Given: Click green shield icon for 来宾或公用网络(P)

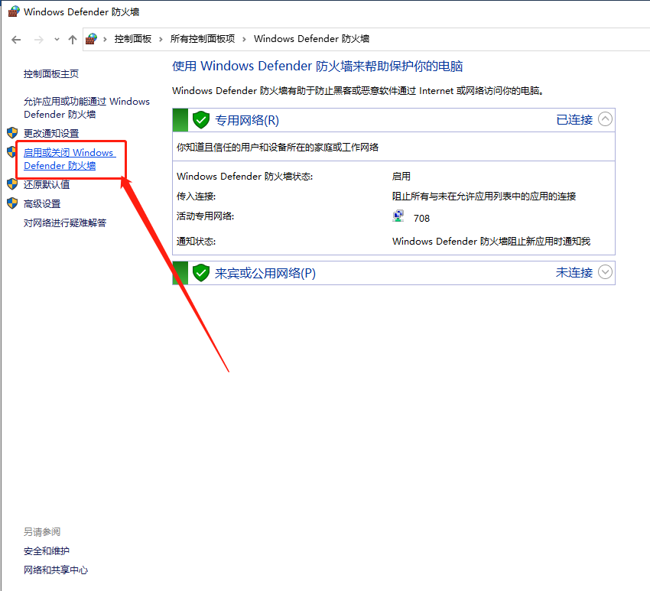Looking at the screenshot, I should pyautogui.click(x=201, y=273).
